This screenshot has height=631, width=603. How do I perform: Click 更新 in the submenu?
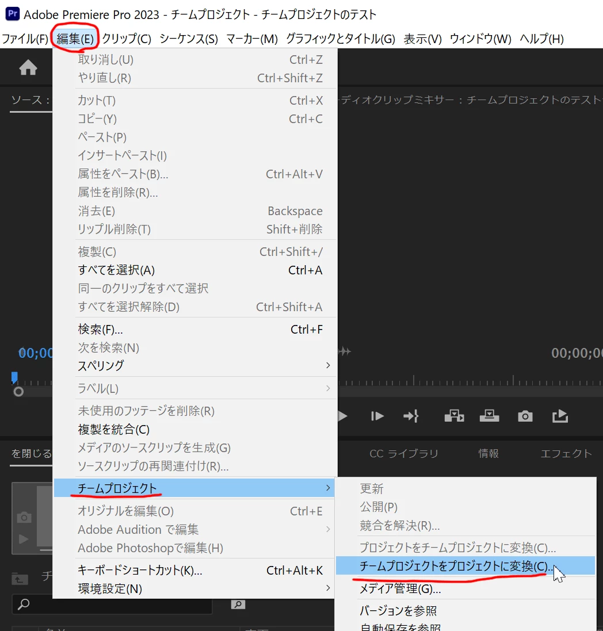pyautogui.click(x=465, y=488)
